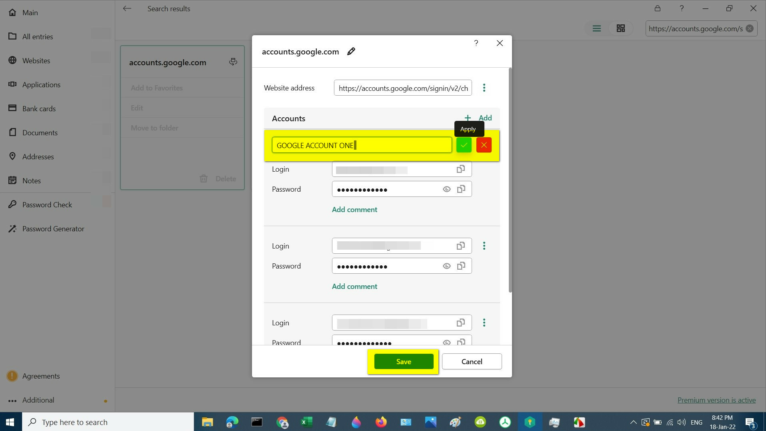Click the Website address field
The width and height of the screenshot is (766, 431).
click(x=403, y=88)
